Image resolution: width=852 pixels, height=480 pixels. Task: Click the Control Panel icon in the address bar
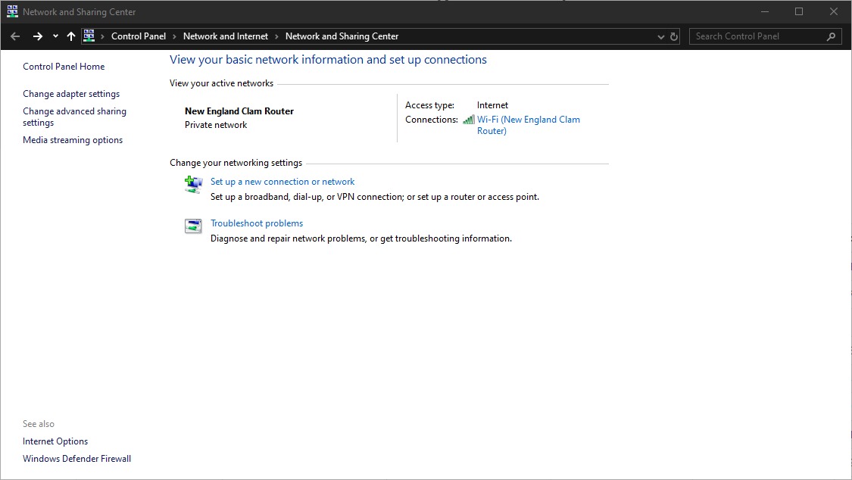(x=89, y=36)
